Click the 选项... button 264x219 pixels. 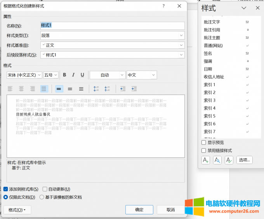point(244,160)
